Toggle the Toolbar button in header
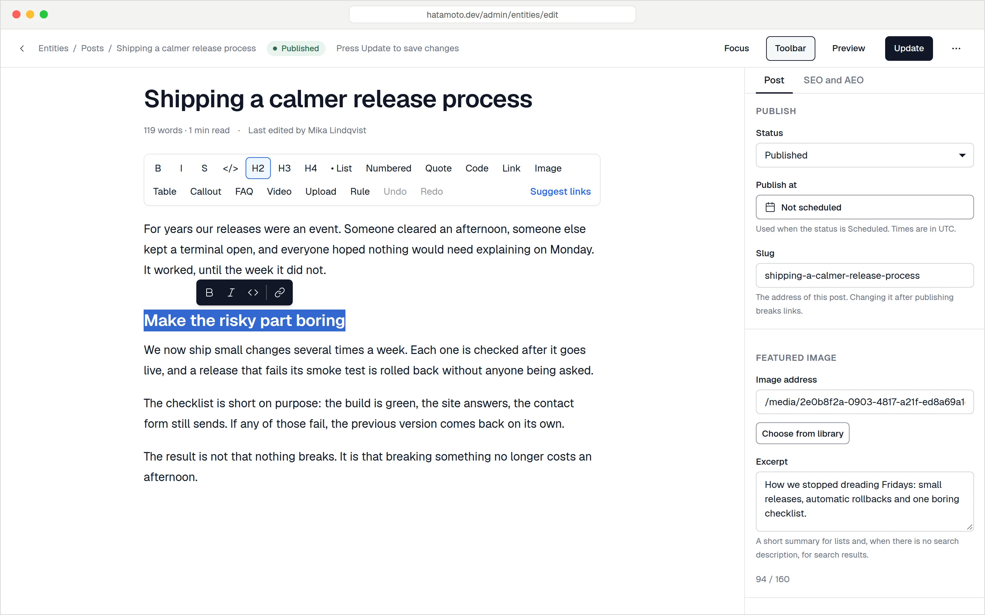 tap(790, 49)
